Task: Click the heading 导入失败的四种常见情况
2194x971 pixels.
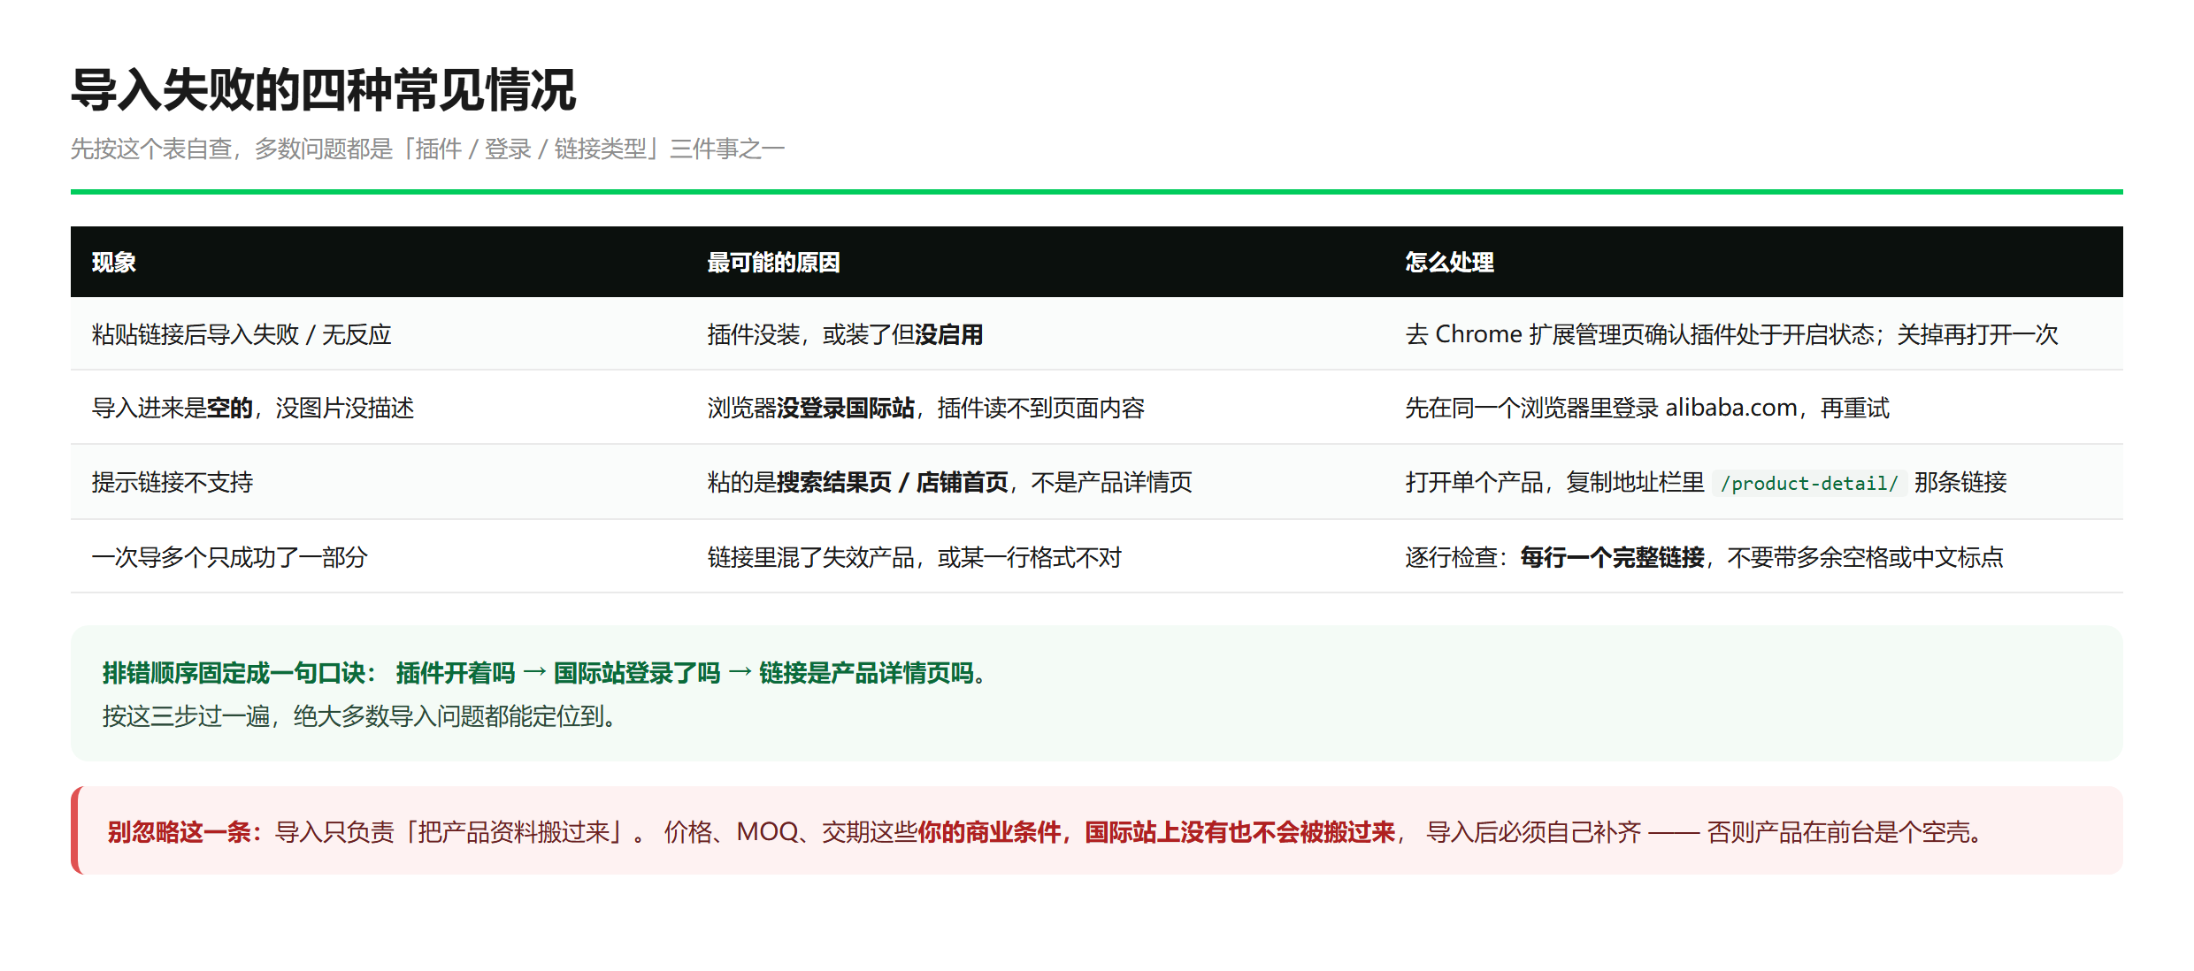Action: point(323,90)
